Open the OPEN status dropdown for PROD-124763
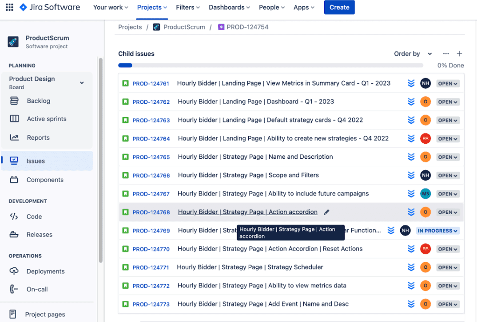This screenshot has width=477, height=322. 448,120
